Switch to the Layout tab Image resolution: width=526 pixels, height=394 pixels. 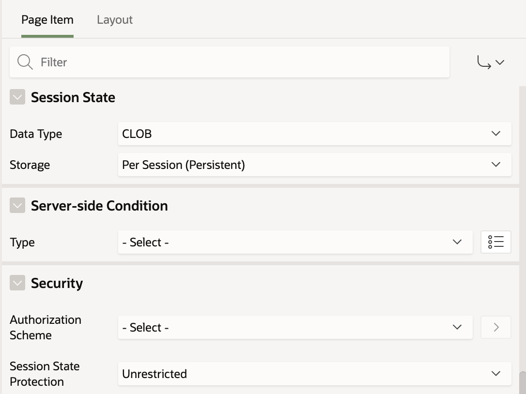click(115, 20)
